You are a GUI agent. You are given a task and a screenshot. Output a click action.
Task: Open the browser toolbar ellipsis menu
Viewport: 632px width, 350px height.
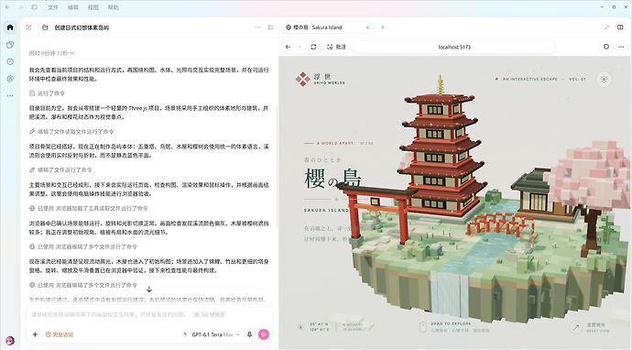click(621, 47)
